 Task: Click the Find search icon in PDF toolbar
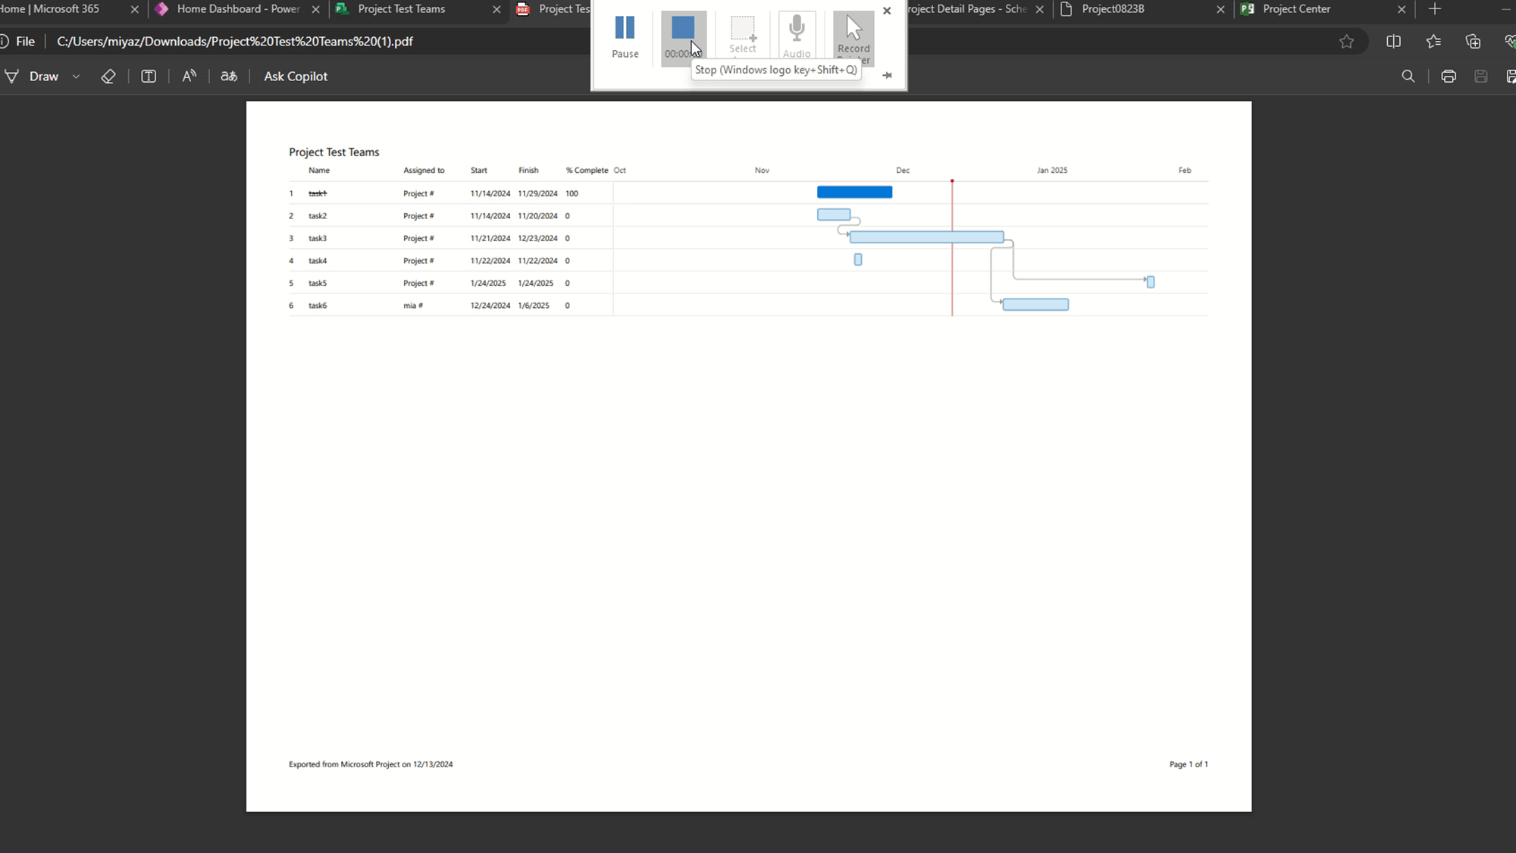click(x=1408, y=77)
